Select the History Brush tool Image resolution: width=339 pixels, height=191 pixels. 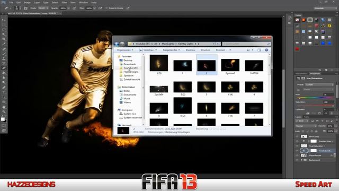(x=4, y=63)
